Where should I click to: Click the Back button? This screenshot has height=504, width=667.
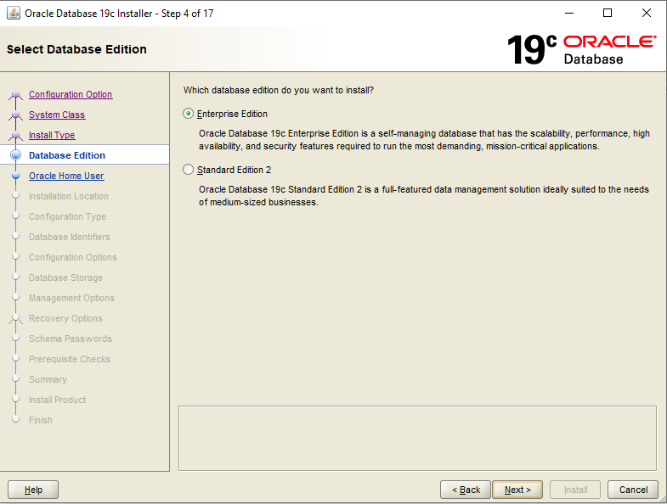[x=466, y=490]
